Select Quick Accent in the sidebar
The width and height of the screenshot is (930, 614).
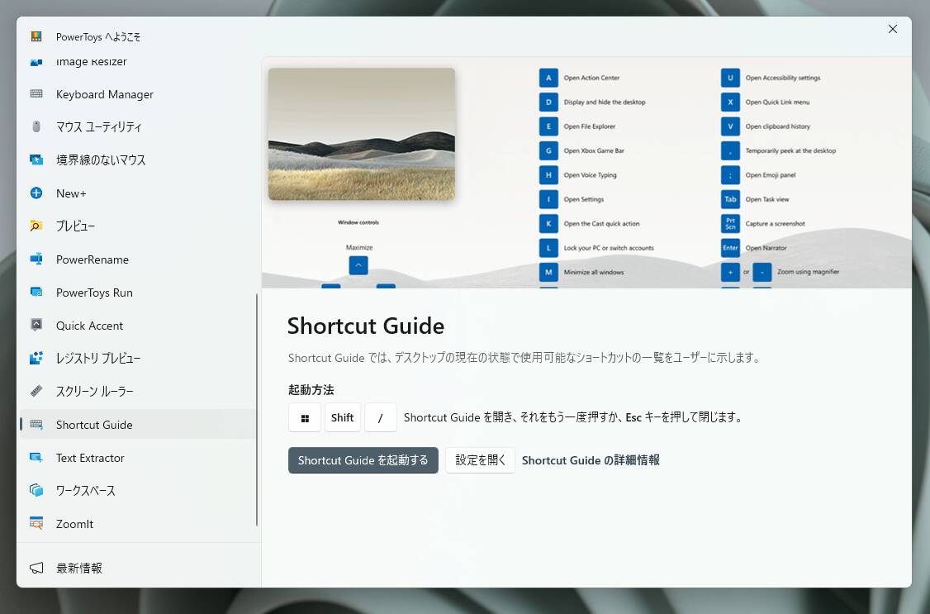click(138, 325)
